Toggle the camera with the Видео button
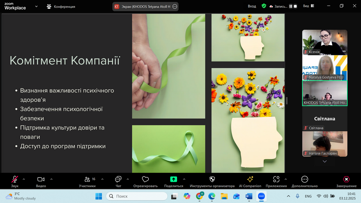 (x=41, y=179)
